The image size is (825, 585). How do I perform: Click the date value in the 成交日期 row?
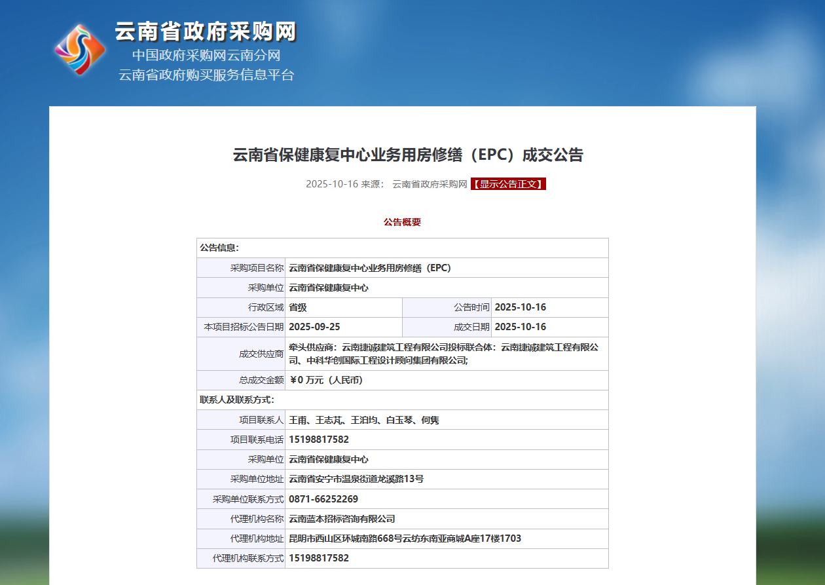(x=520, y=327)
